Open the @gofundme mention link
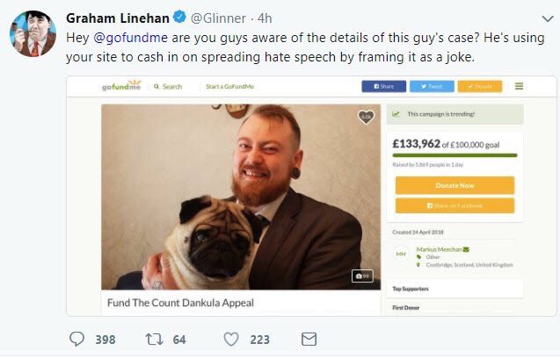Screen dimensions: 560x358 click(x=130, y=38)
